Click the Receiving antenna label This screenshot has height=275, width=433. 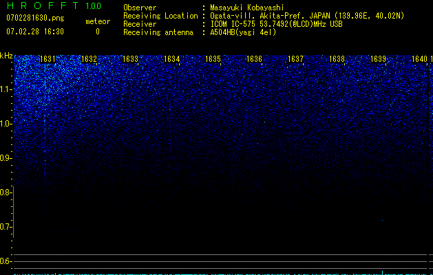[x=158, y=32]
